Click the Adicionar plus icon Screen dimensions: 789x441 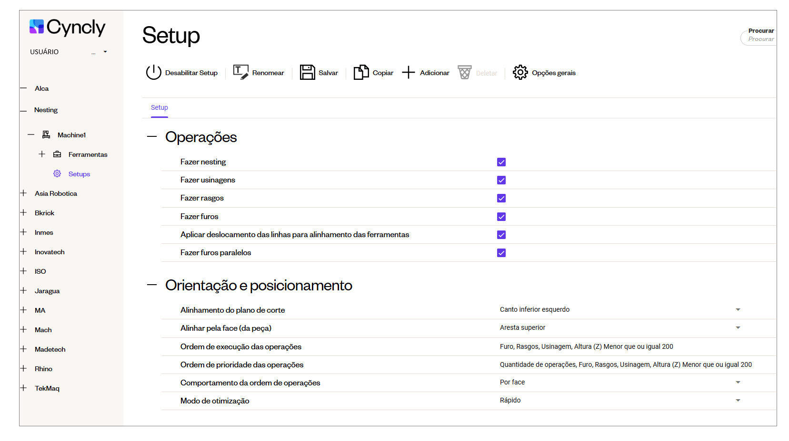(409, 72)
